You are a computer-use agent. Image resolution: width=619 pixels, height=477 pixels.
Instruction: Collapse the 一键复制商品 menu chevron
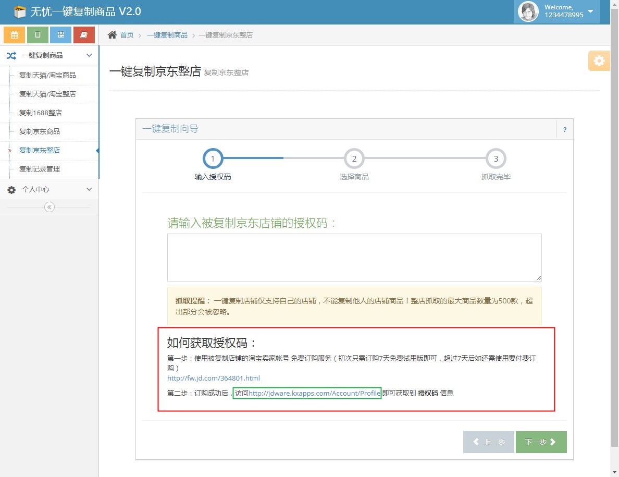point(89,55)
